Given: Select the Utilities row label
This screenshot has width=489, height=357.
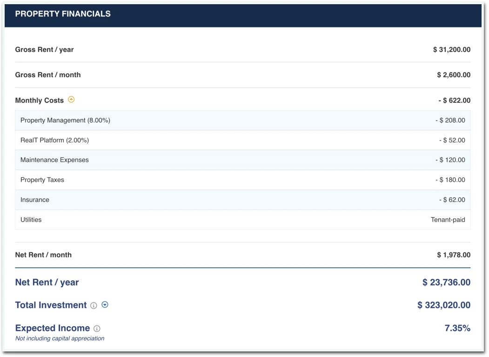Looking at the screenshot, I should coord(31,219).
